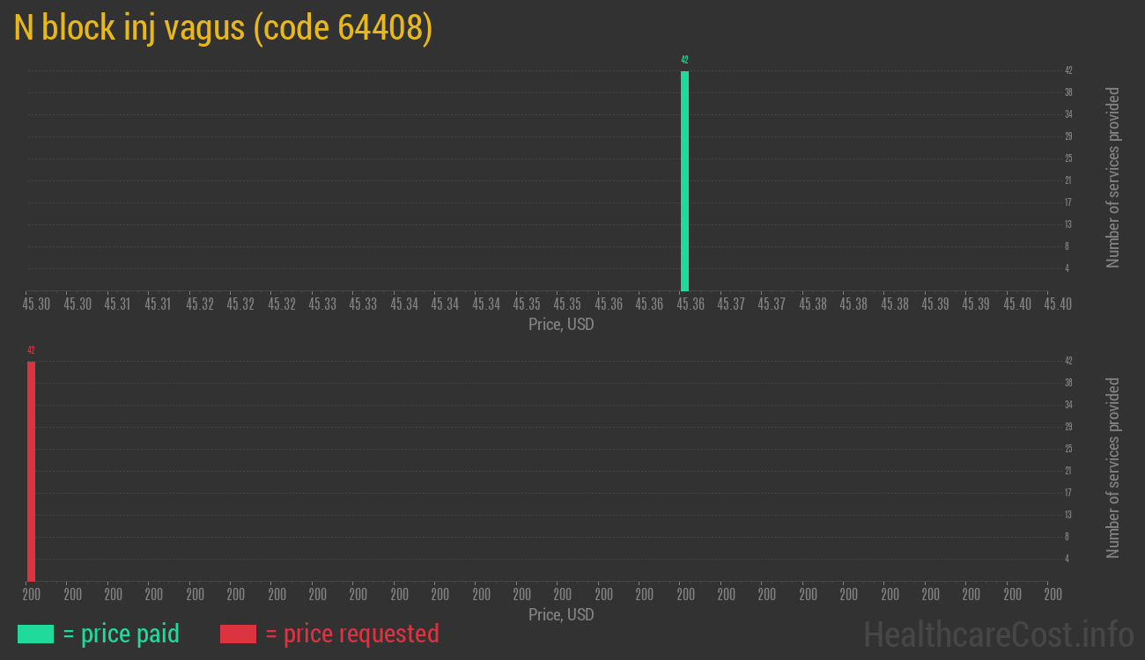This screenshot has height=660, width=1145.
Task: Click the red price requested bar
Action: coord(31,471)
